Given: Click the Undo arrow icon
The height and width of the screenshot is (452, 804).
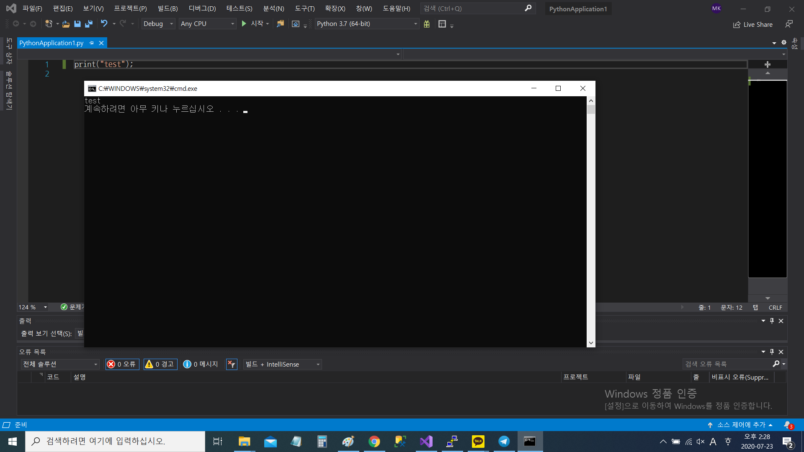Looking at the screenshot, I should [104, 24].
